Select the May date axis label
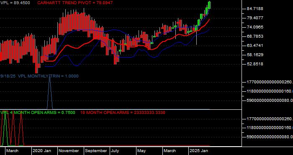Screen dimensions: 293x155 click(x=142, y=151)
